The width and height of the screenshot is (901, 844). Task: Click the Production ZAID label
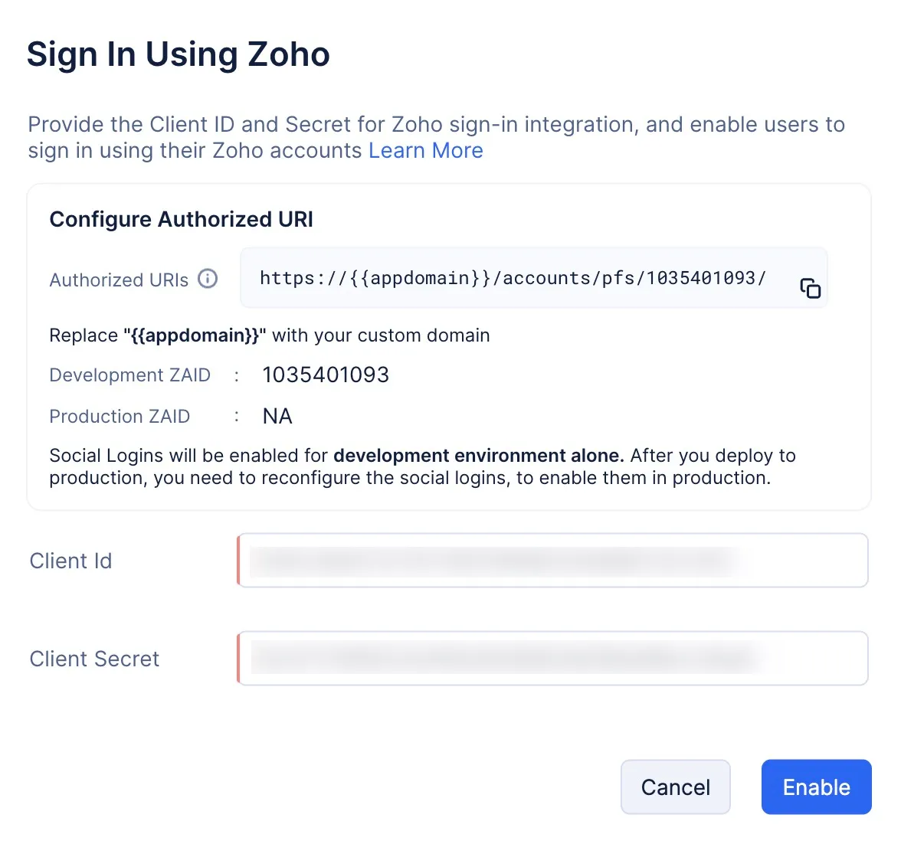coord(120,417)
